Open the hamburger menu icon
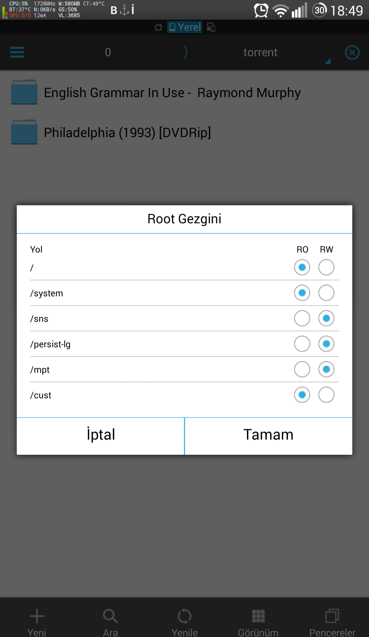Viewport: 369px width, 637px height. 17,52
